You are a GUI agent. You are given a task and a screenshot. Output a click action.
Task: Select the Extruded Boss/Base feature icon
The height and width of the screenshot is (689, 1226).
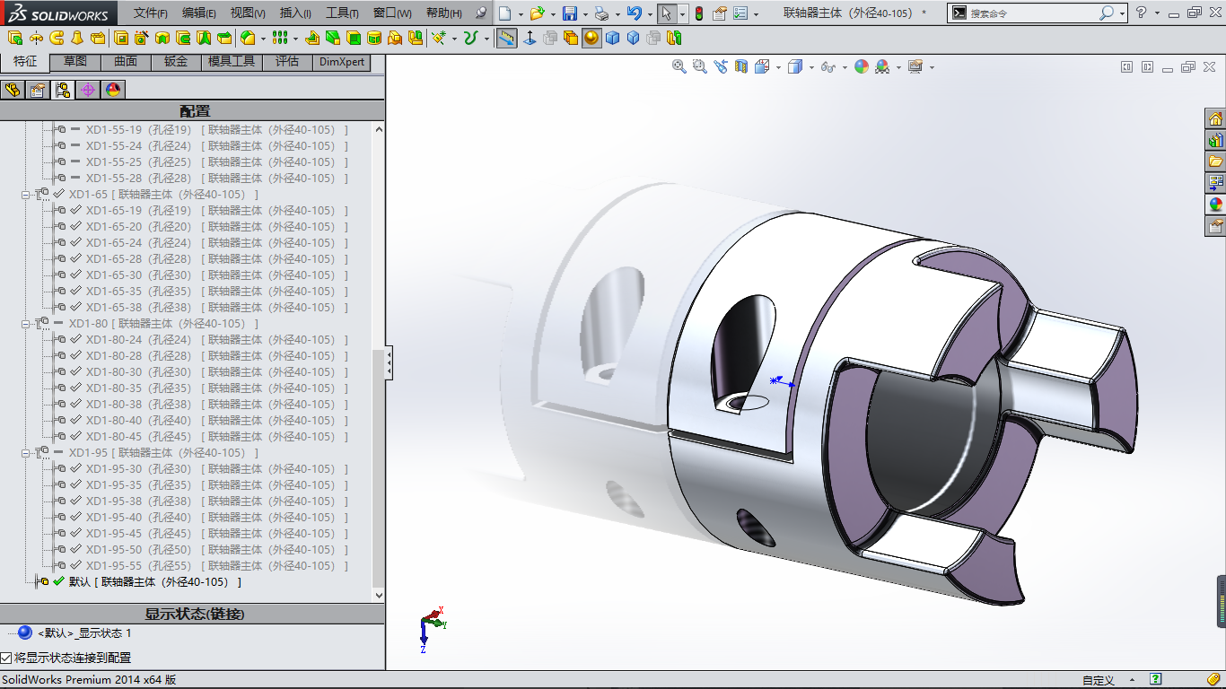(x=15, y=39)
